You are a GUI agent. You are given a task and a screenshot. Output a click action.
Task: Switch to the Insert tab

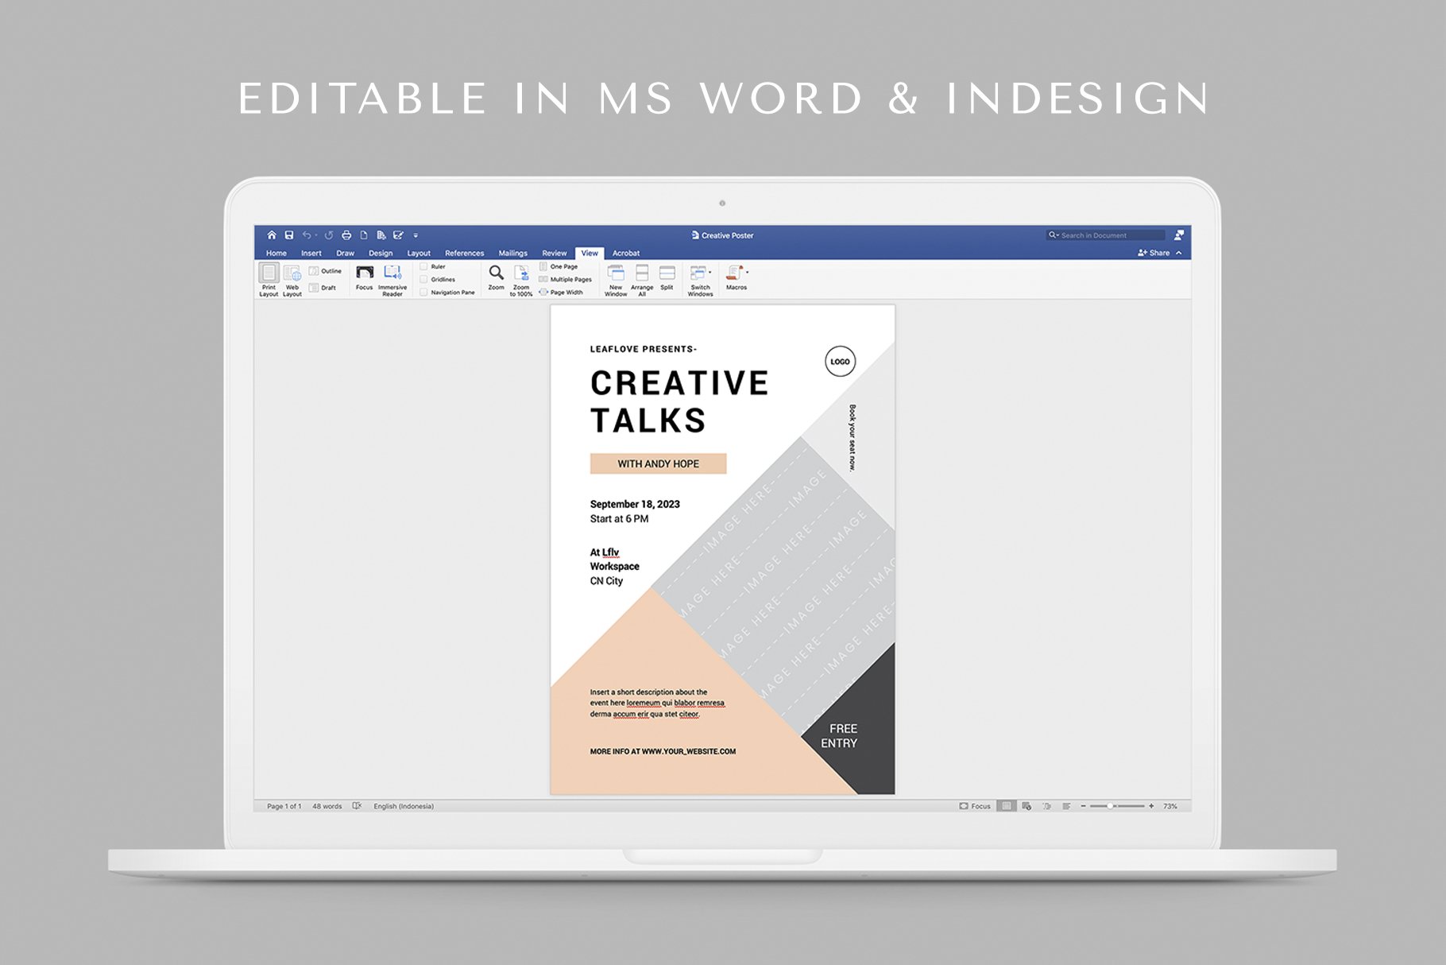(311, 254)
